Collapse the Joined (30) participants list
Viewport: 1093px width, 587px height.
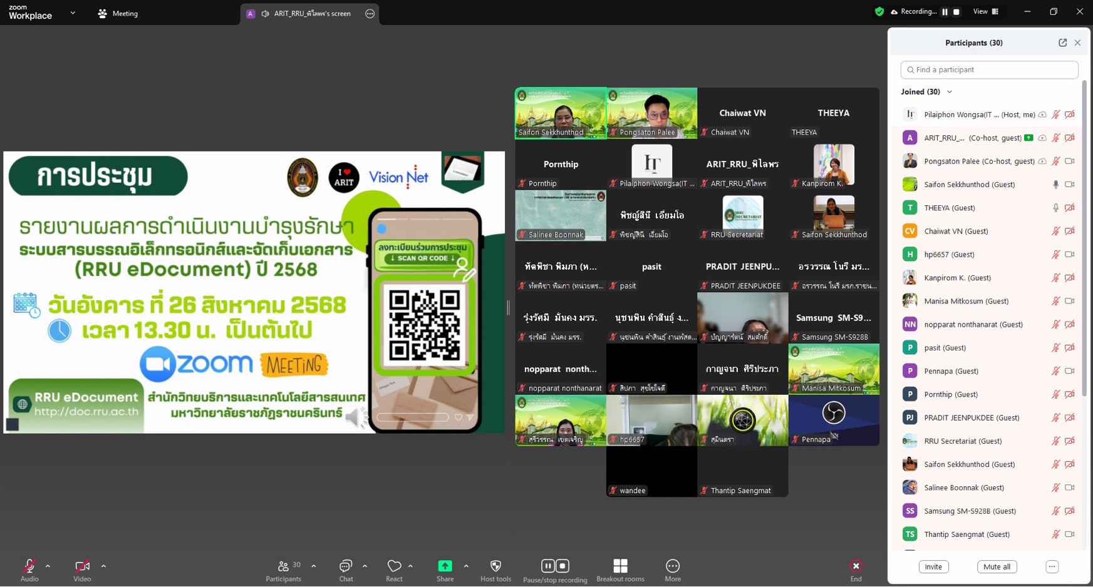950,92
